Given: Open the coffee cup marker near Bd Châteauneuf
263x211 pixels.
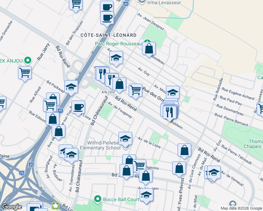Looking at the screenshot, I should (78, 108).
